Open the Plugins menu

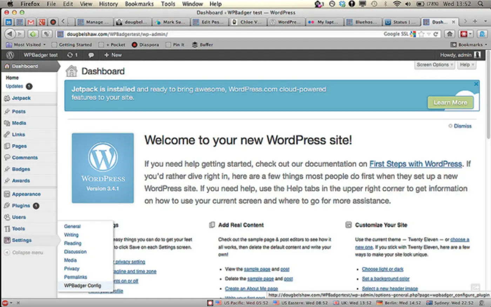(x=21, y=206)
